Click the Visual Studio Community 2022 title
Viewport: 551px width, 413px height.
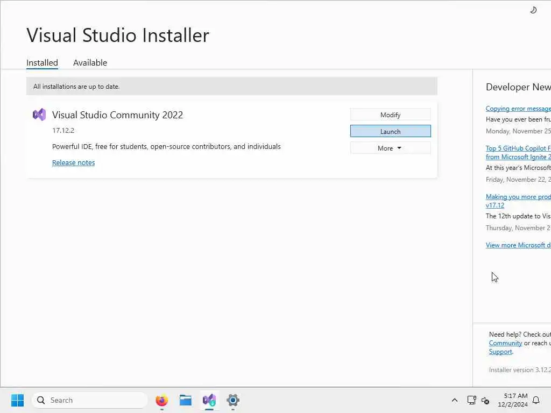tap(117, 115)
